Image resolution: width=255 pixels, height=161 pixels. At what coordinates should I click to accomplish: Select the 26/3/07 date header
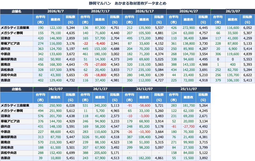tap(233, 11)
